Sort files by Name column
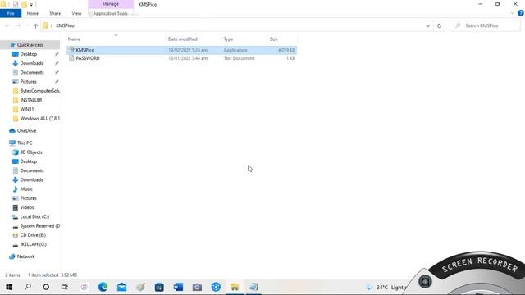The width and height of the screenshot is (525, 295). click(116, 39)
